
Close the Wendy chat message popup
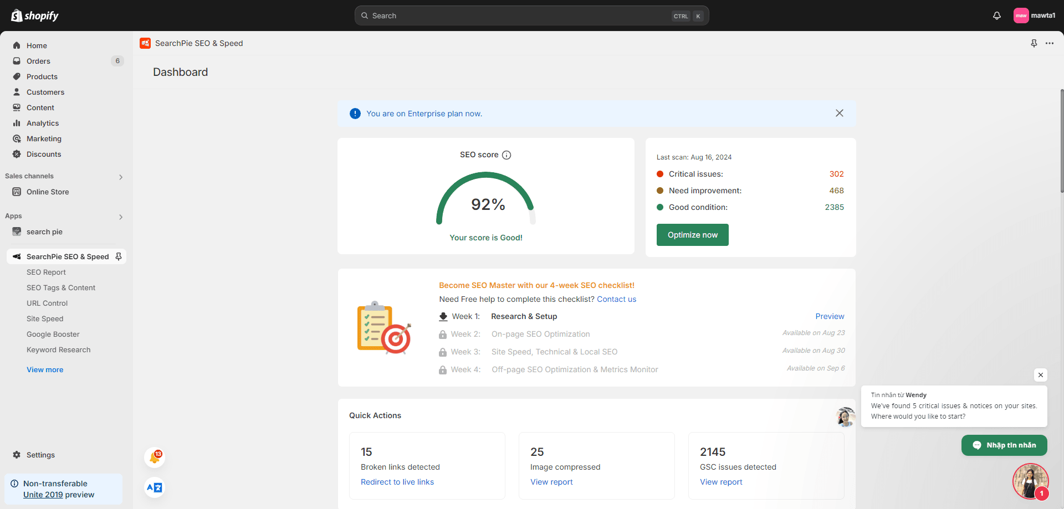point(1040,375)
